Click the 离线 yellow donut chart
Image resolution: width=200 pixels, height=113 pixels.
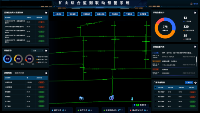(x=18, y=59)
